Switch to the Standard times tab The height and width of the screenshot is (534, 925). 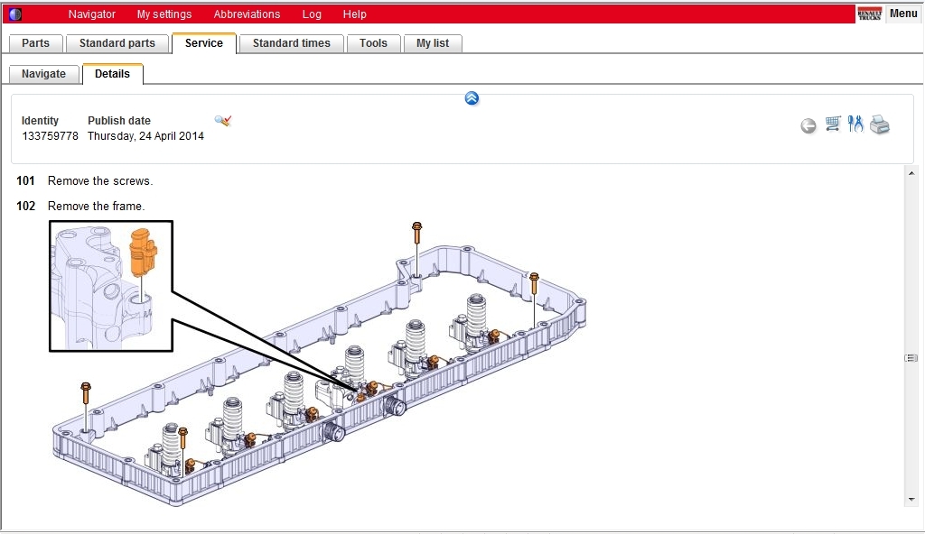click(292, 43)
